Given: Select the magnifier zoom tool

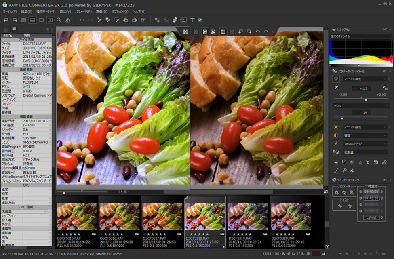Looking at the screenshot, I should click(59, 20).
